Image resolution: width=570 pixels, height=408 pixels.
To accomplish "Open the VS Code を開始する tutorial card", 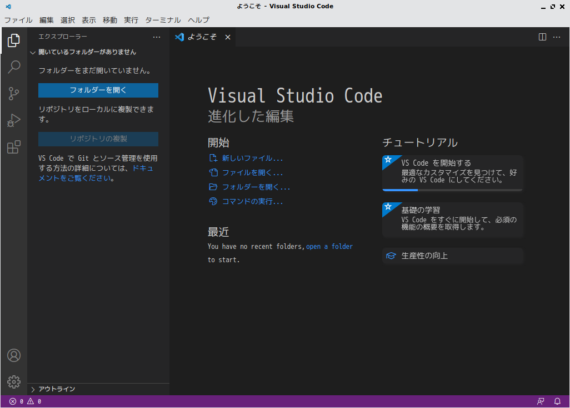I will pos(453,173).
